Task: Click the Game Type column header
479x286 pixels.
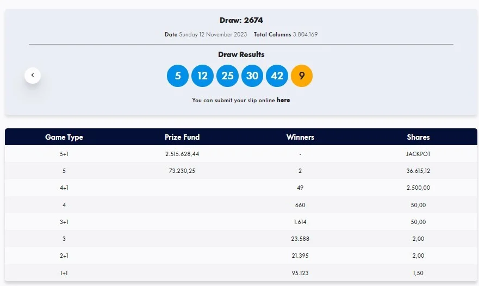Action: pyautogui.click(x=64, y=137)
